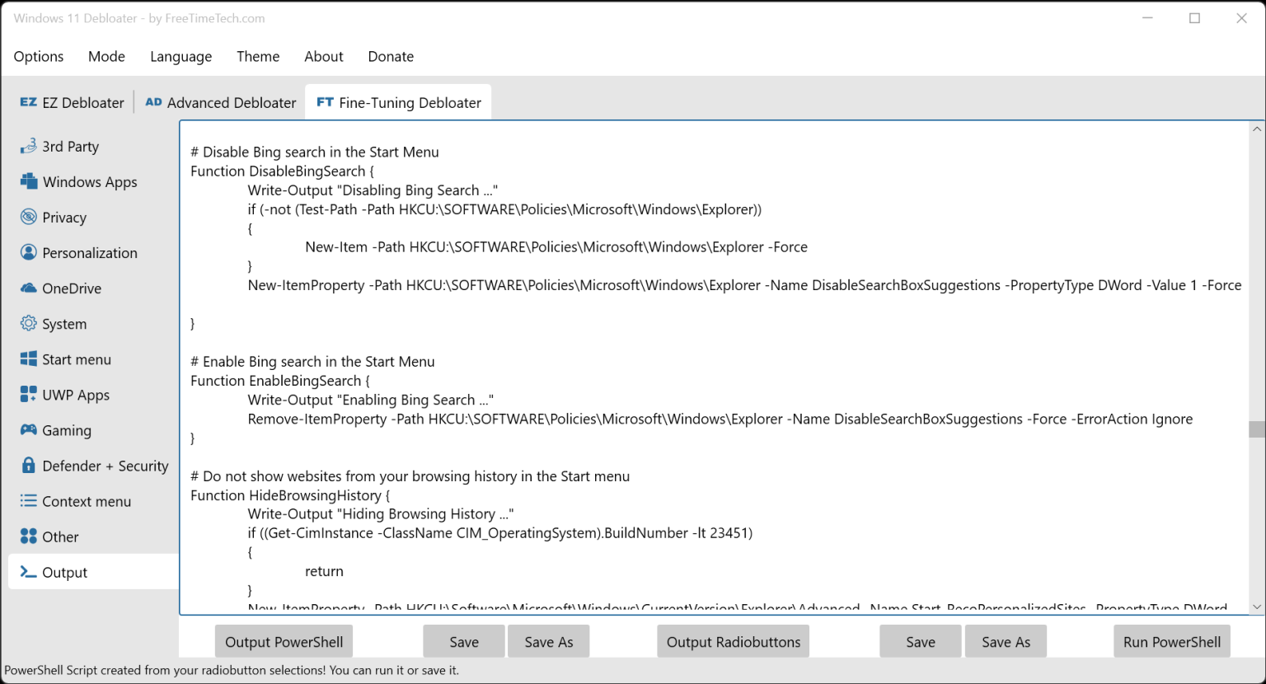
Task: Click the Output Radiobuttons button
Action: click(x=732, y=641)
